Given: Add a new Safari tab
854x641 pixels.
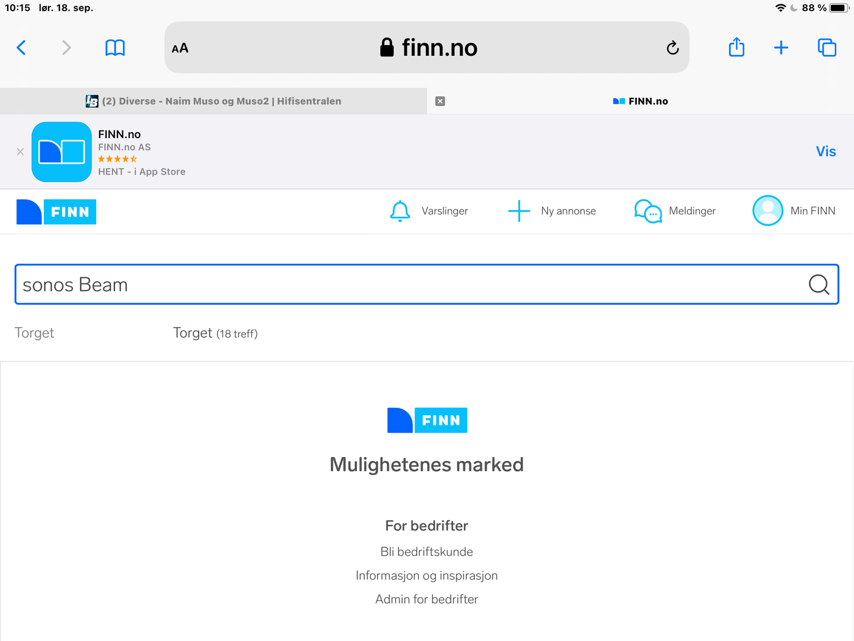Looking at the screenshot, I should 781,47.
